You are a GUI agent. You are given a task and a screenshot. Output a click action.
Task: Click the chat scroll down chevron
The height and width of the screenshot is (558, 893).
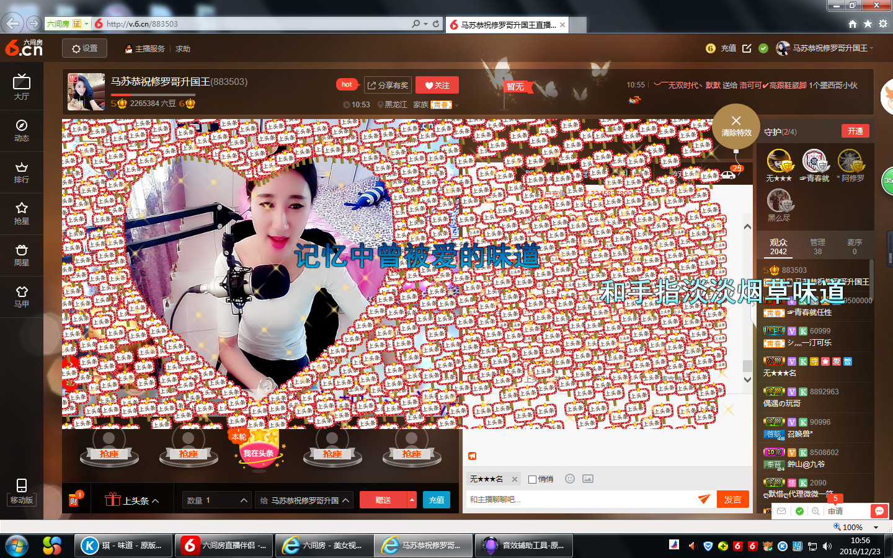pyautogui.click(x=747, y=379)
